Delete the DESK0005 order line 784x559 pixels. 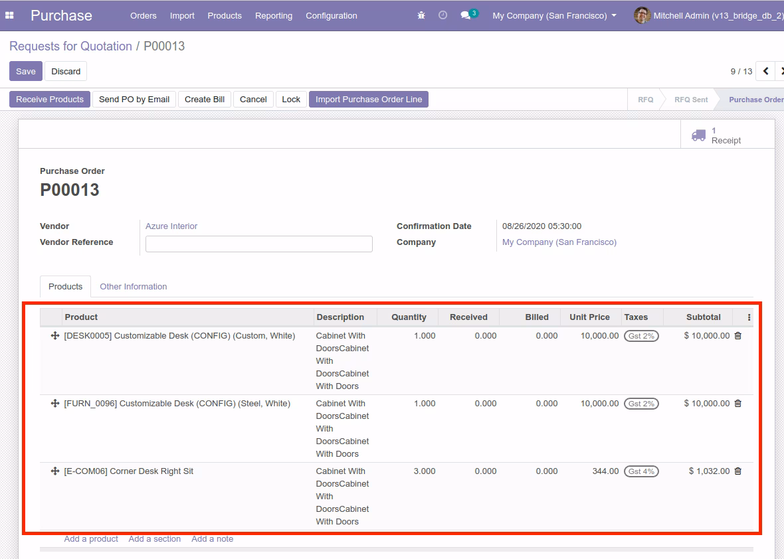click(738, 336)
